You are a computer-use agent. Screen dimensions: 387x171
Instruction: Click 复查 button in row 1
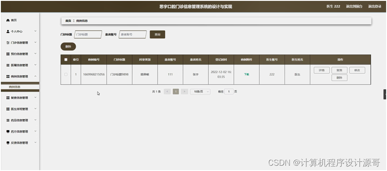click(x=339, y=70)
